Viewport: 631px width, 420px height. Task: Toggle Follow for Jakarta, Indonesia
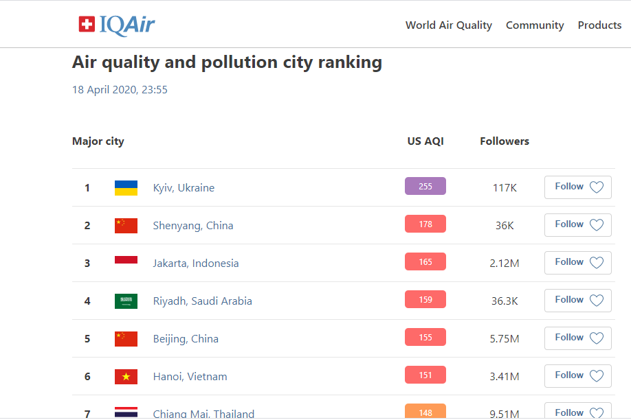pos(577,263)
